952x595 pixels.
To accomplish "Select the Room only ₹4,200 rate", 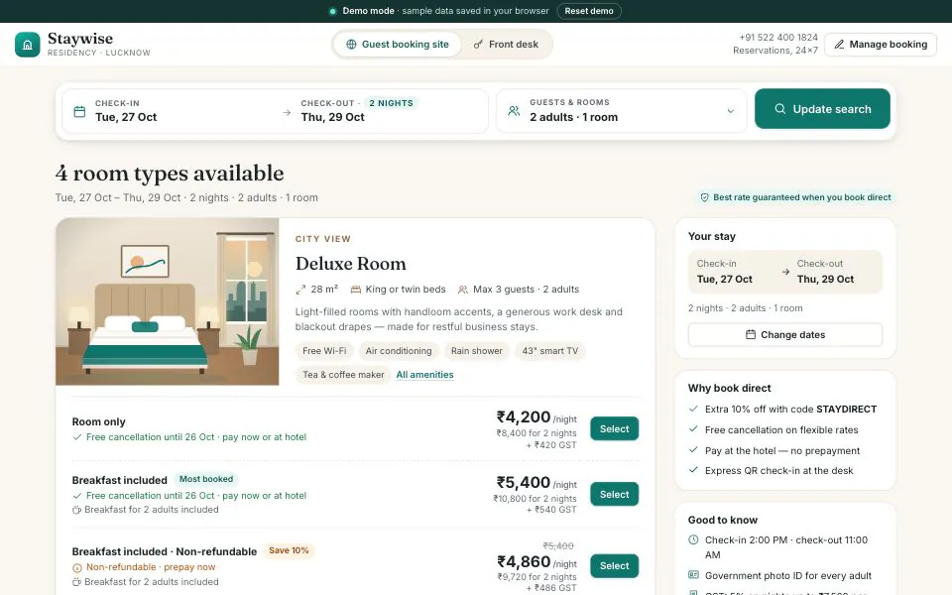I will [x=615, y=428].
